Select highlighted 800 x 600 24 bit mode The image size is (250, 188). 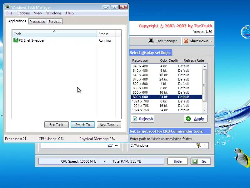(167, 97)
